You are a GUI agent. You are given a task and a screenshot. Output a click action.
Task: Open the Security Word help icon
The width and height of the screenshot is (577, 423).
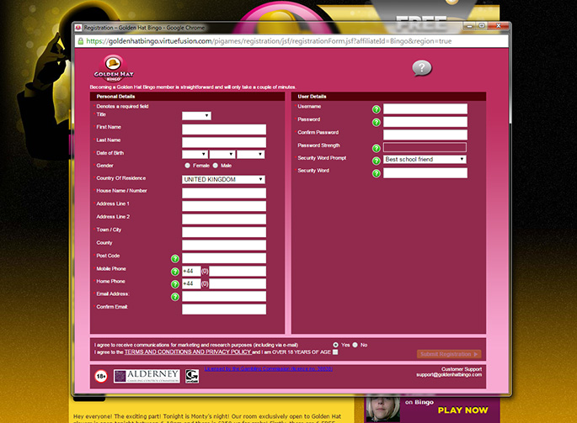click(376, 173)
